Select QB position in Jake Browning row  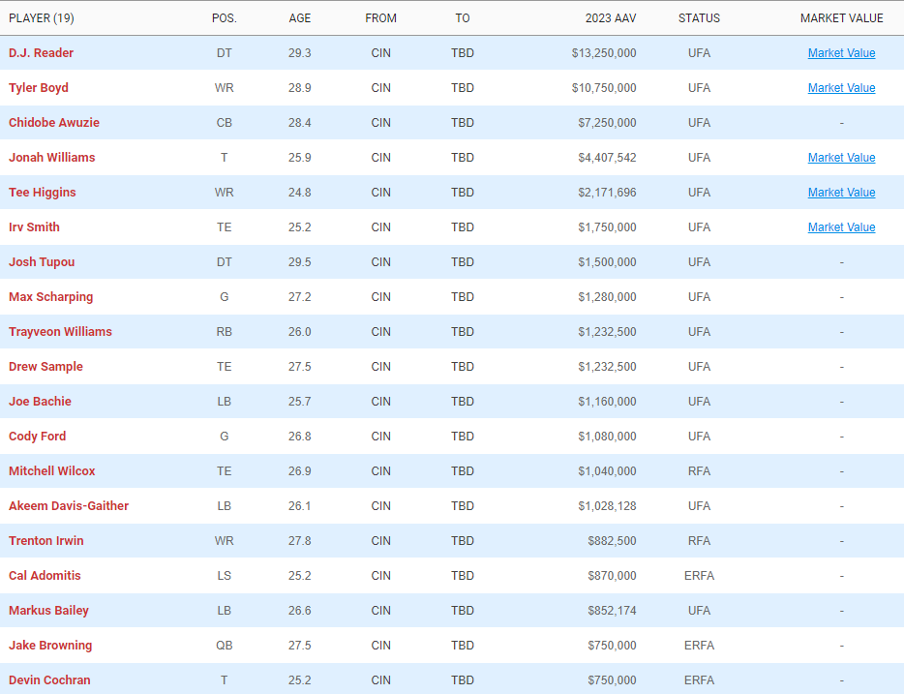pyautogui.click(x=225, y=646)
